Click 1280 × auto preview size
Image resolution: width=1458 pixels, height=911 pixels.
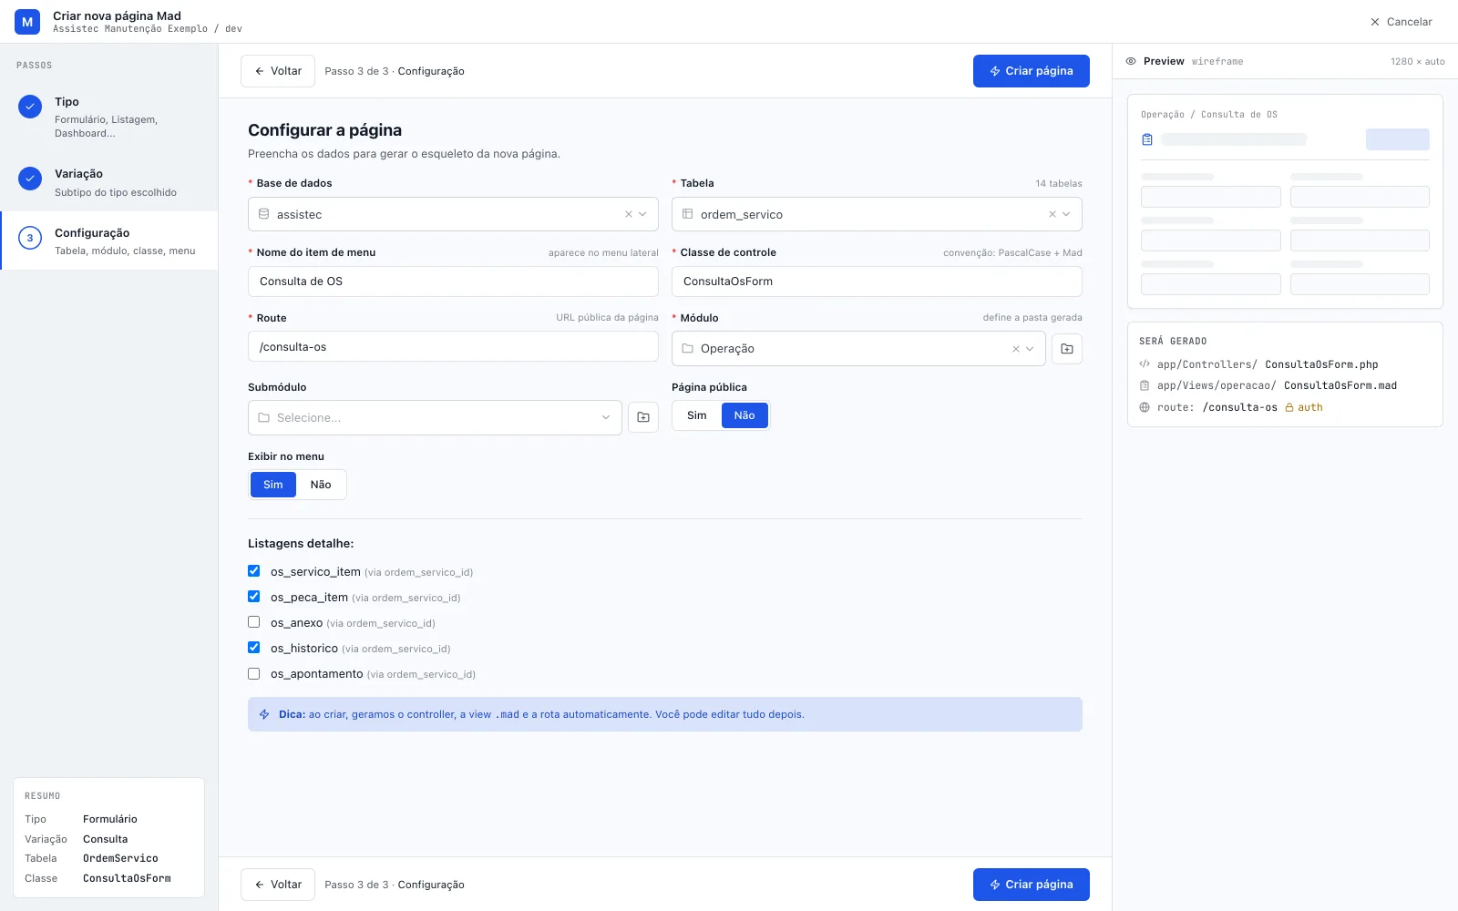1418,61
